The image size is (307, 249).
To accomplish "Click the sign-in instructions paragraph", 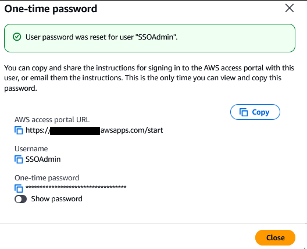I will point(149,78).
